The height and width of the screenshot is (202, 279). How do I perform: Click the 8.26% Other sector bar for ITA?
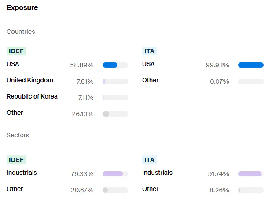(250, 190)
